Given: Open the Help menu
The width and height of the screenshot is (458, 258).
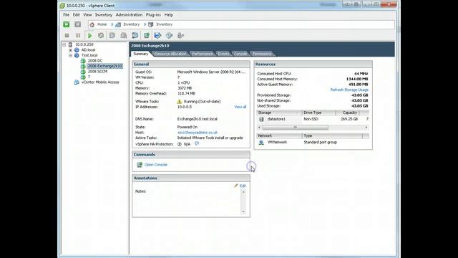Looking at the screenshot, I should pyautogui.click(x=169, y=14).
